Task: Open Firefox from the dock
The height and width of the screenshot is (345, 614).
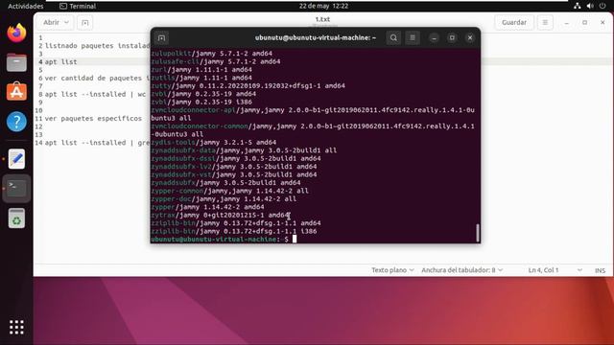Action: tap(16, 34)
